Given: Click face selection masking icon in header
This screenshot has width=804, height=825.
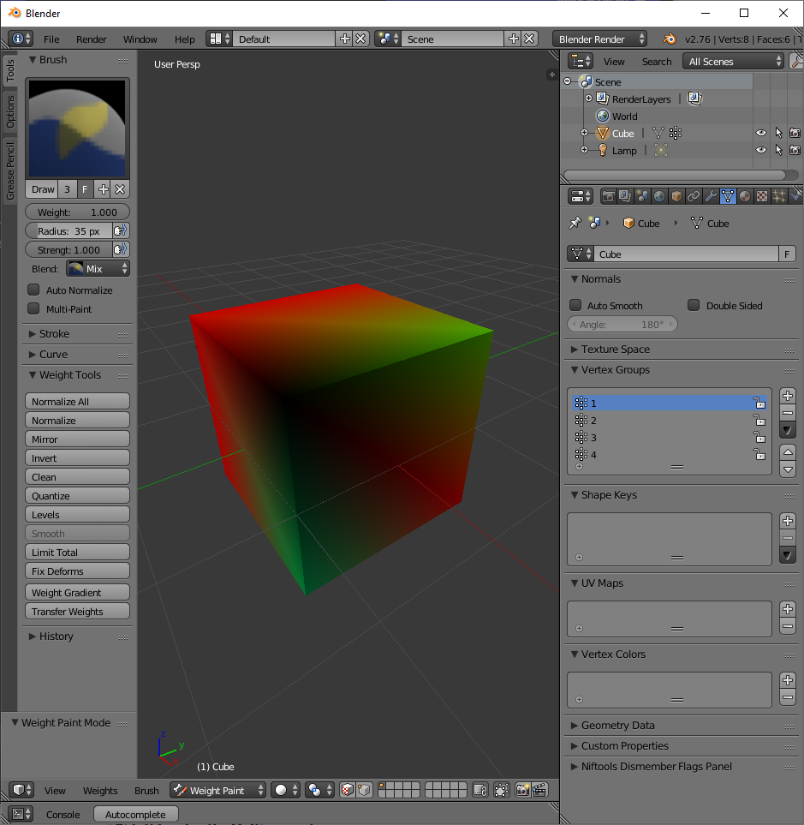Looking at the screenshot, I should click(348, 790).
